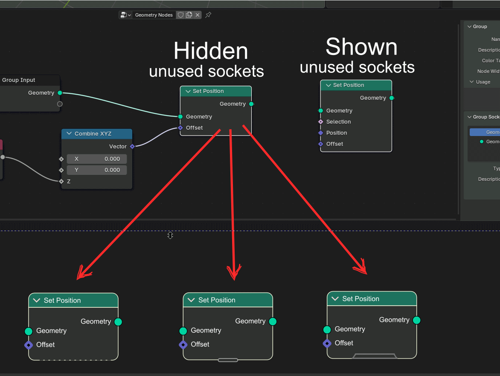Click the trapezoid tab under bottom Set Position node

tap(375, 356)
